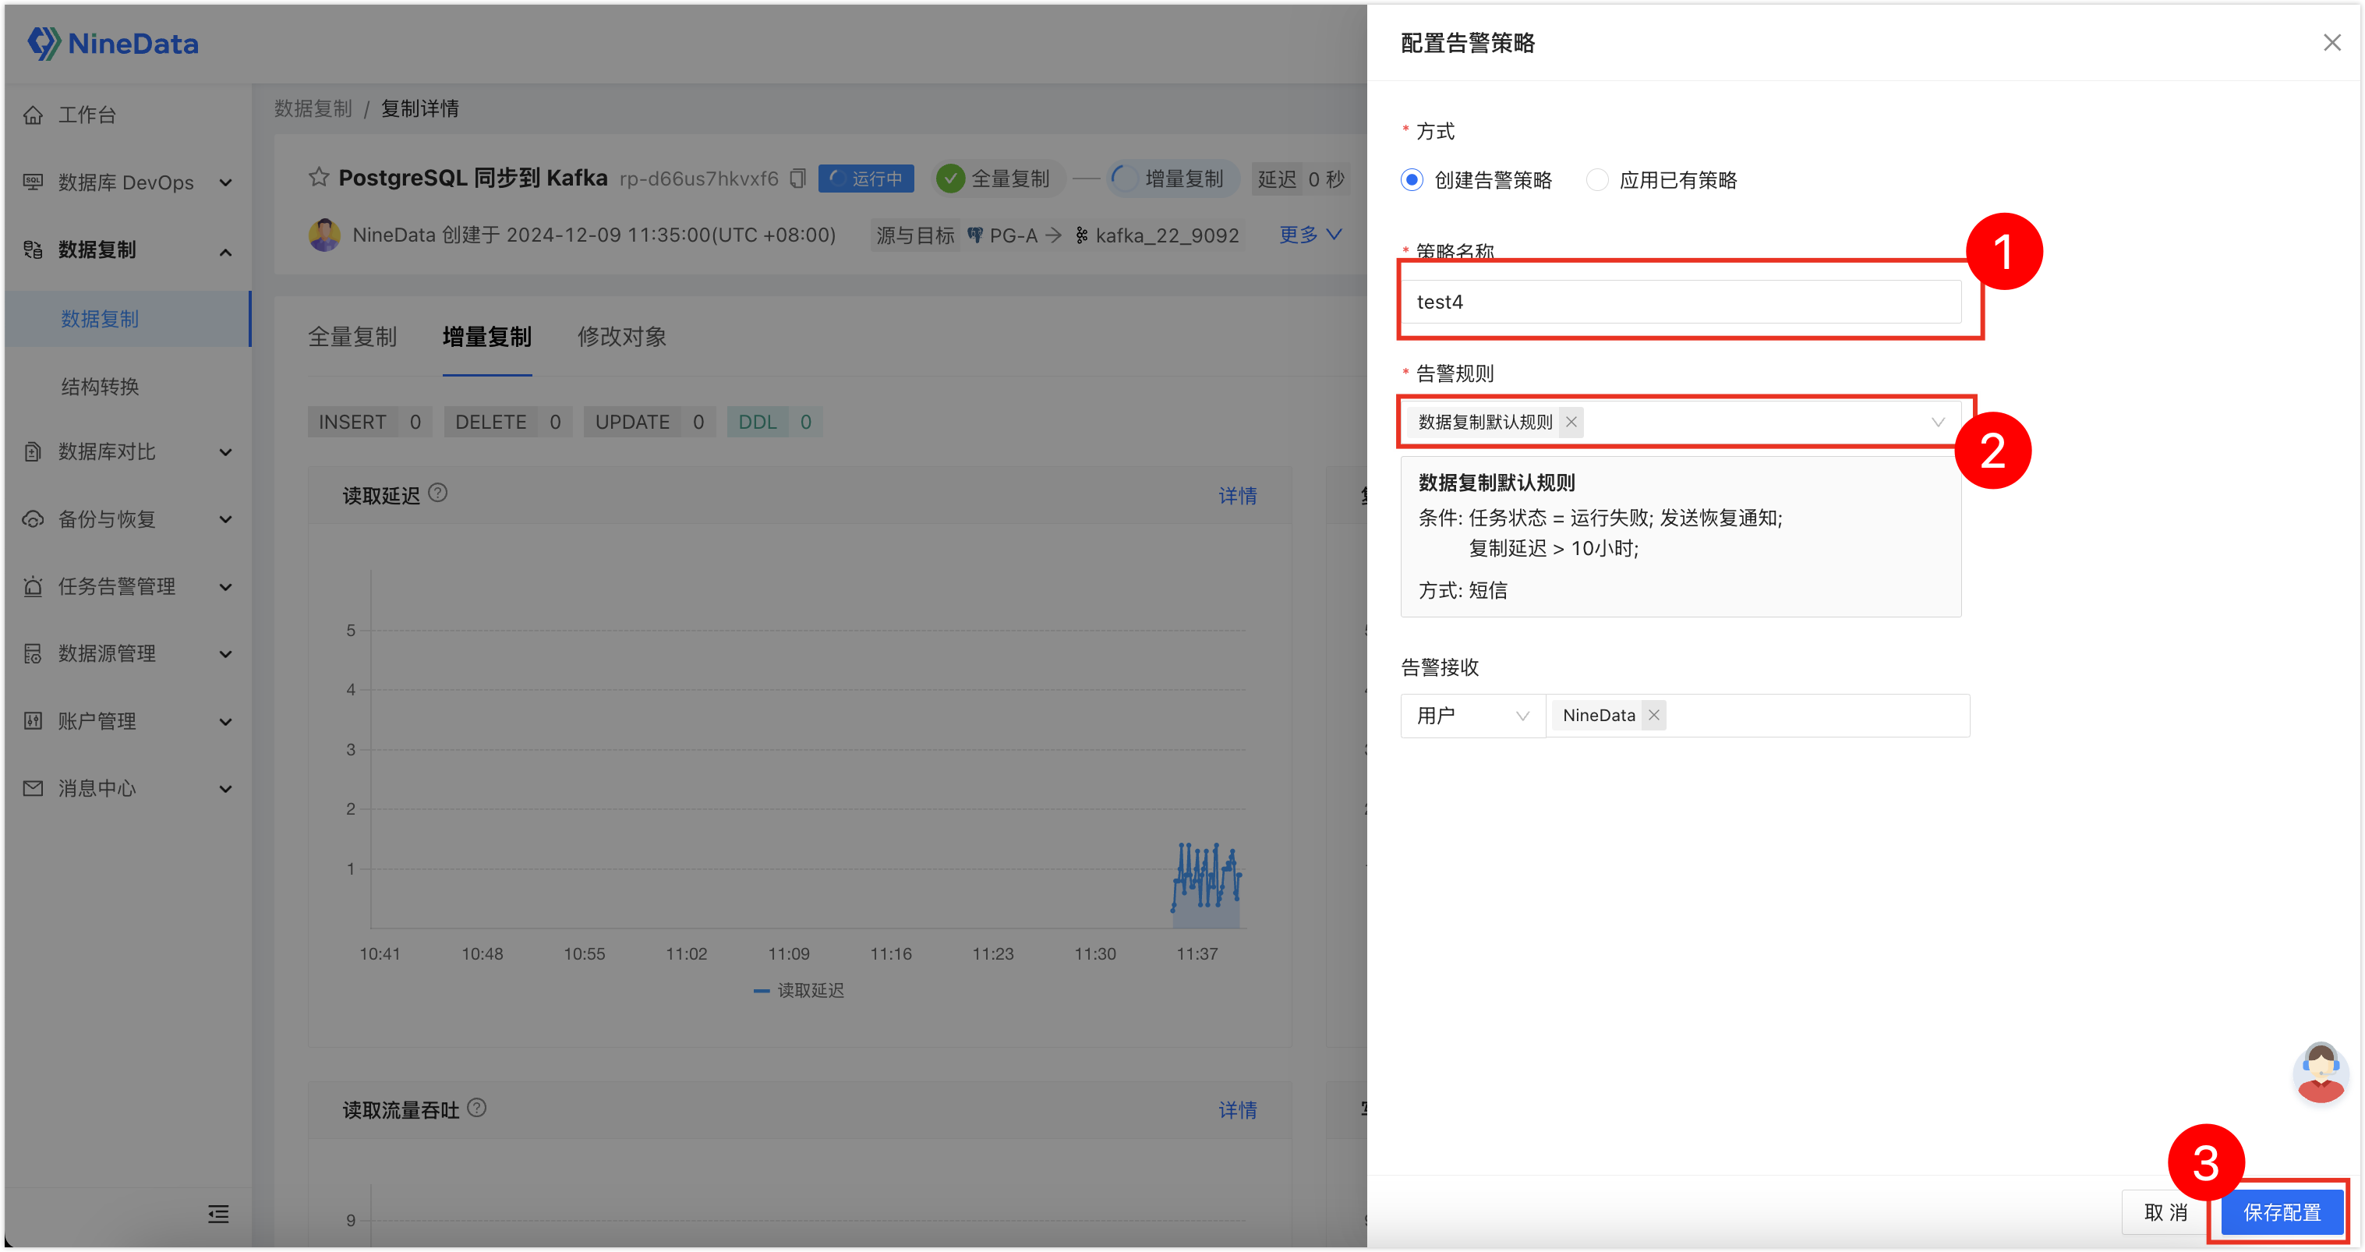This screenshot has width=2365, height=1252.
Task: Expand the 备份与恢复 menu
Action: tap(226, 518)
